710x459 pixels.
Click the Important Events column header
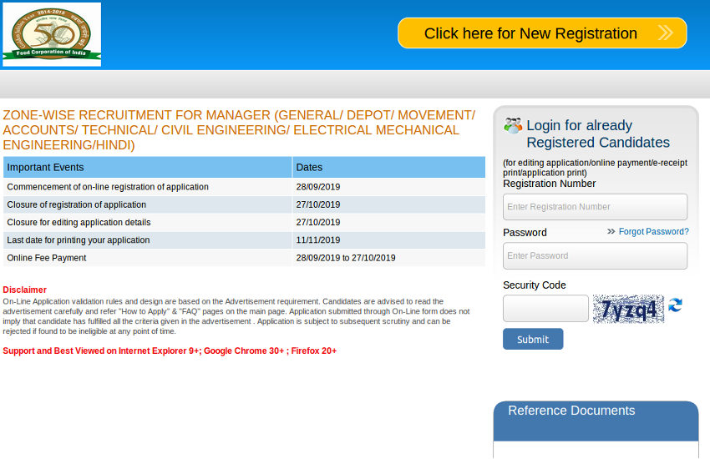point(147,168)
